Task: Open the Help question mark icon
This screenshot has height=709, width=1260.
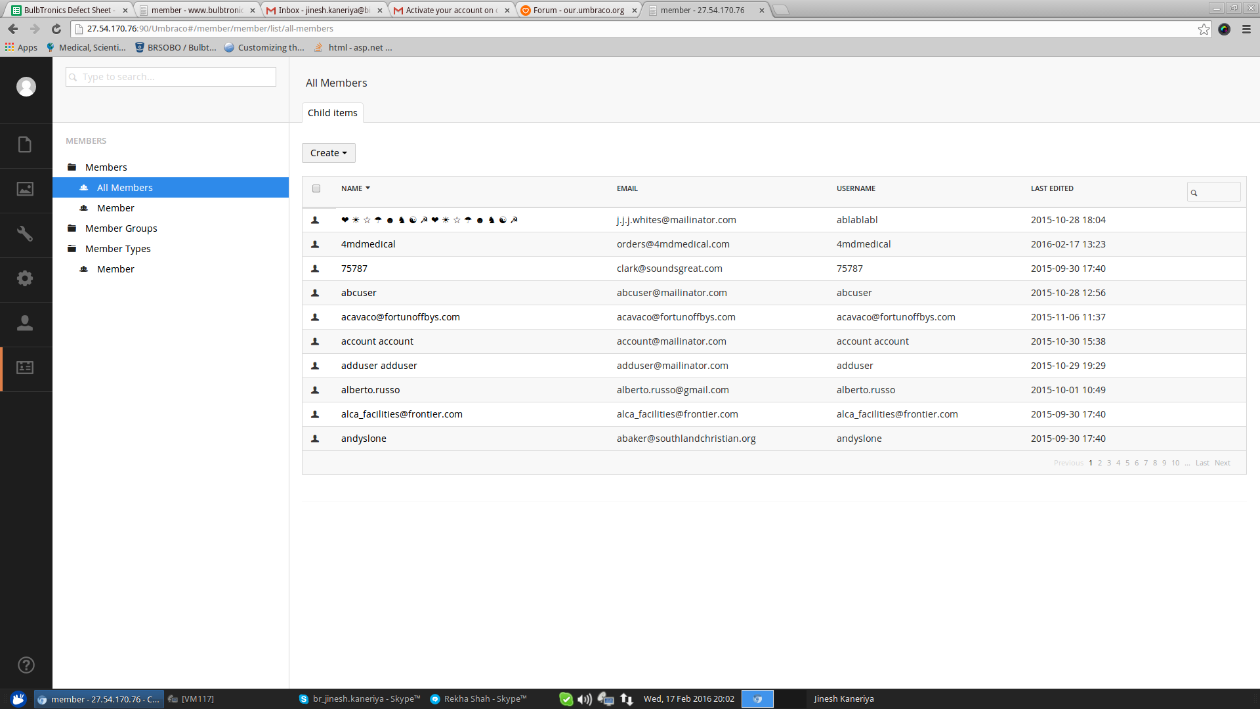Action: [x=26, y=665]
